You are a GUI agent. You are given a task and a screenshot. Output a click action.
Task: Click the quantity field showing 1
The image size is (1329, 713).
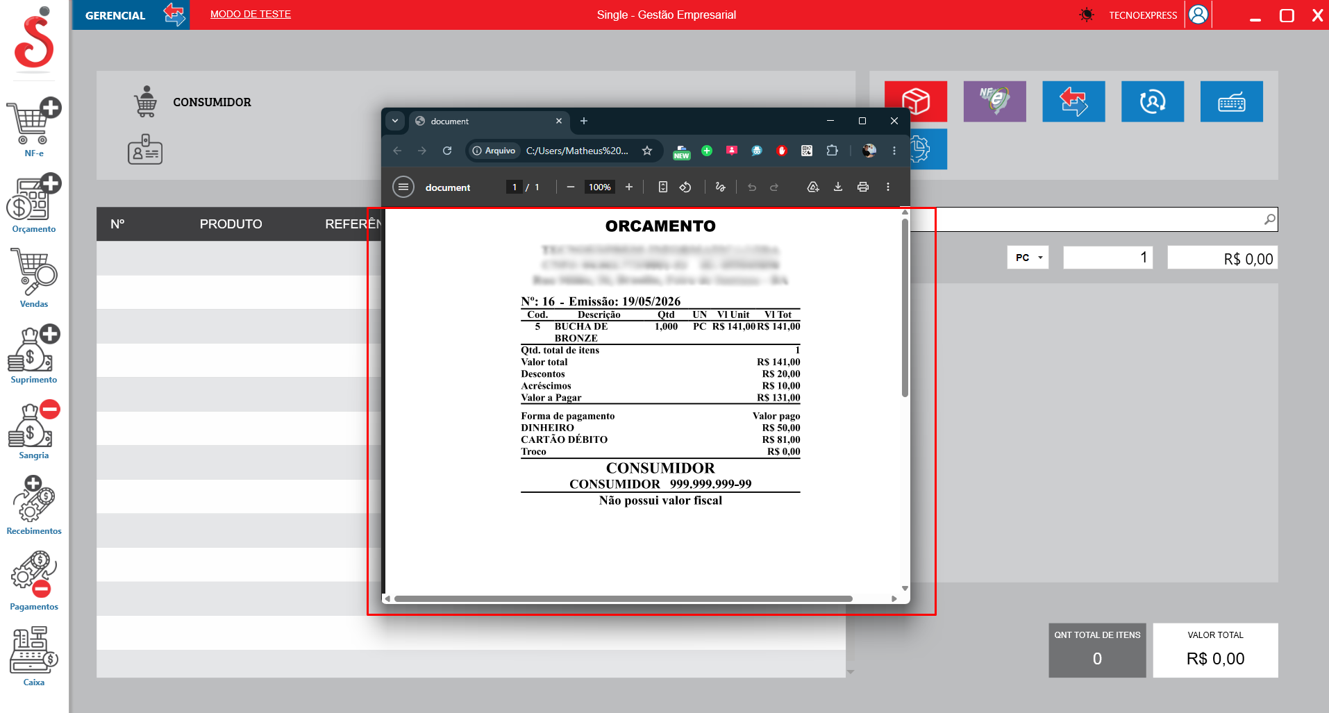click(1108, 258)
